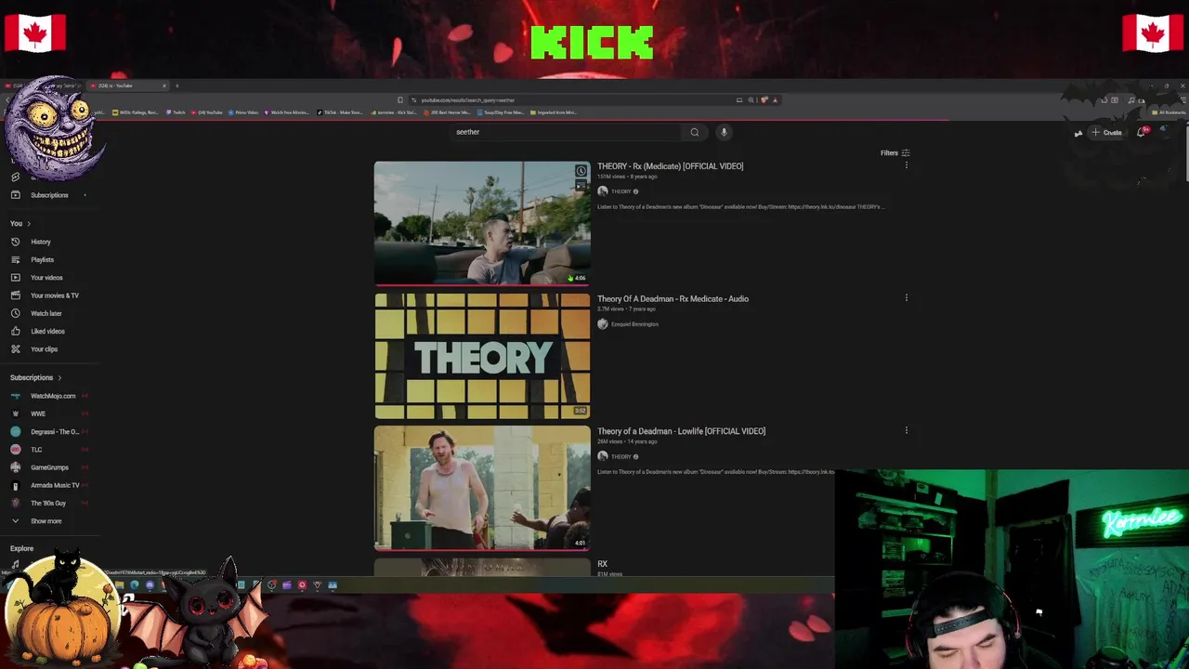Click the browser address bar URL
This screenshot has width=1189, height=669.
pos(467,100)
